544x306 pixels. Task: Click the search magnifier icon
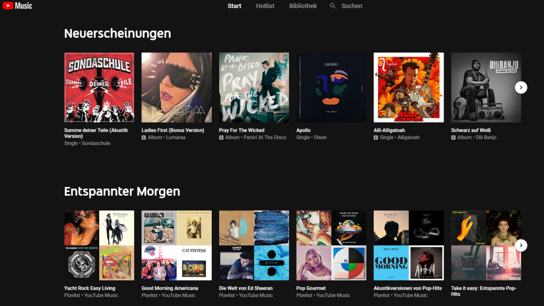pyautogui.click(x=332, y=6)
